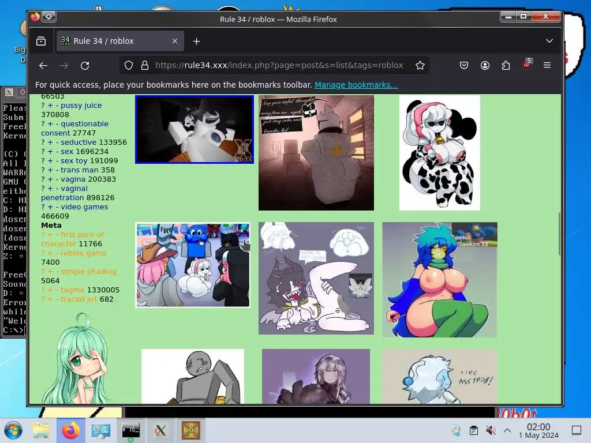
Task: Click the Firefox taskbar button
Action: (x=71, y=430)
